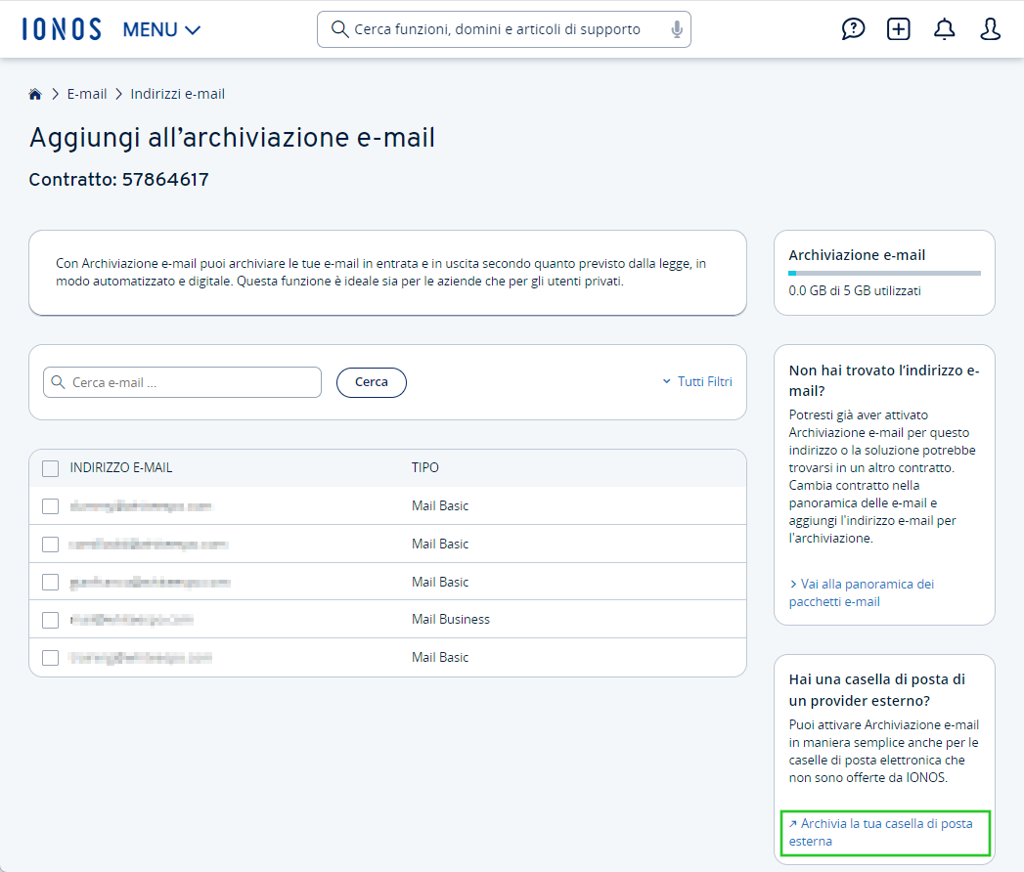
Task: Tick the select-all checkbox beside INDIRIZZO E-MAIL
Action: click(x=50, y=468)
